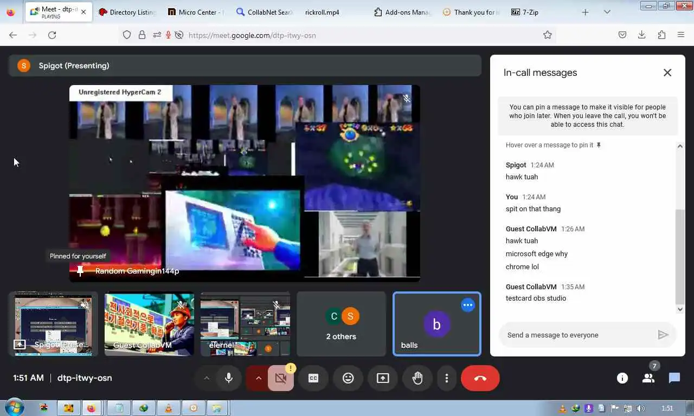This screenshot has width=694, height=416.
Task: Close the In-call messages panel
Action: [x=667, y=73]
